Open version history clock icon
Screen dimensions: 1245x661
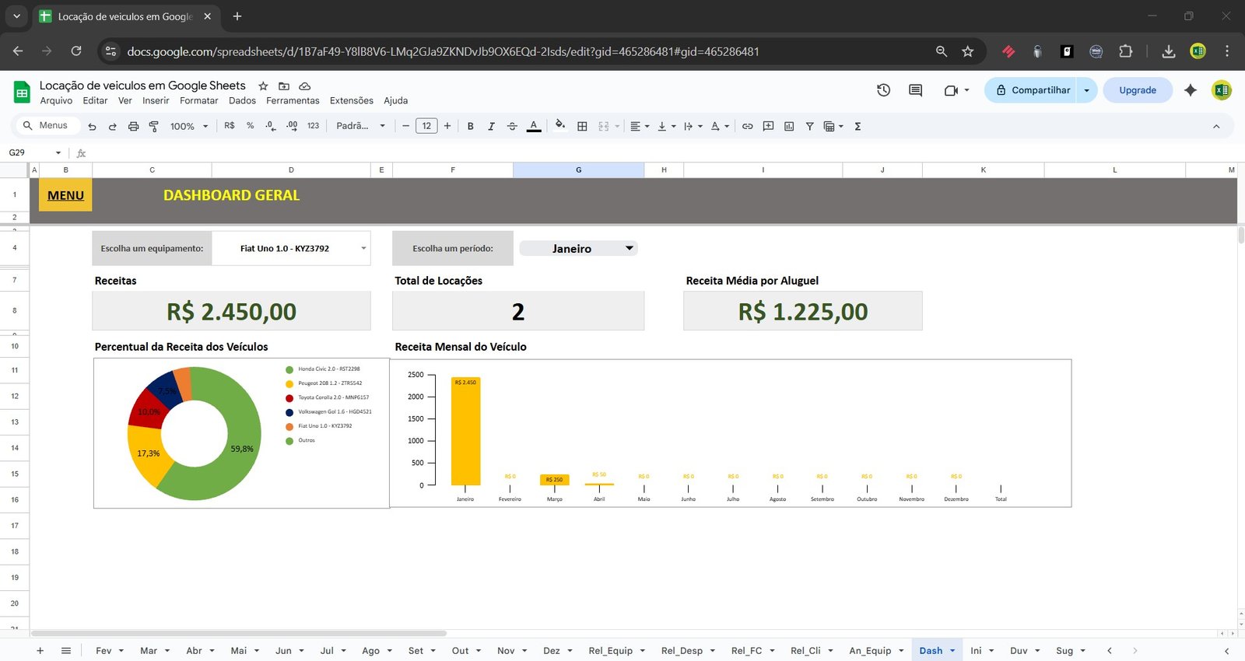pyautogui.click(x=883, y=90)
